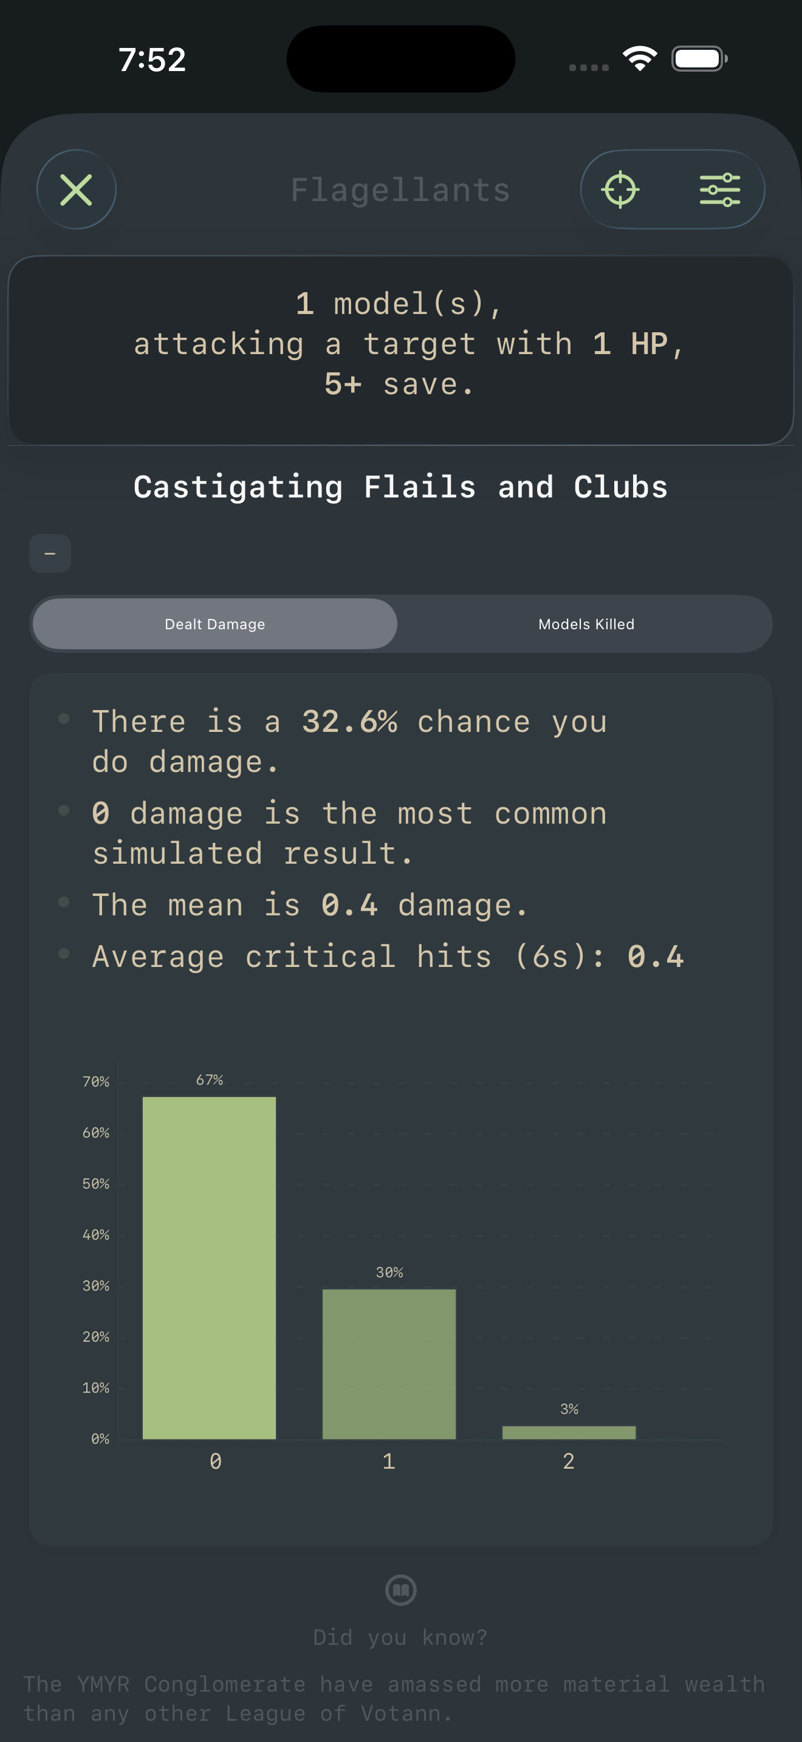Open the attacker and target summary card

coord(400,346)
